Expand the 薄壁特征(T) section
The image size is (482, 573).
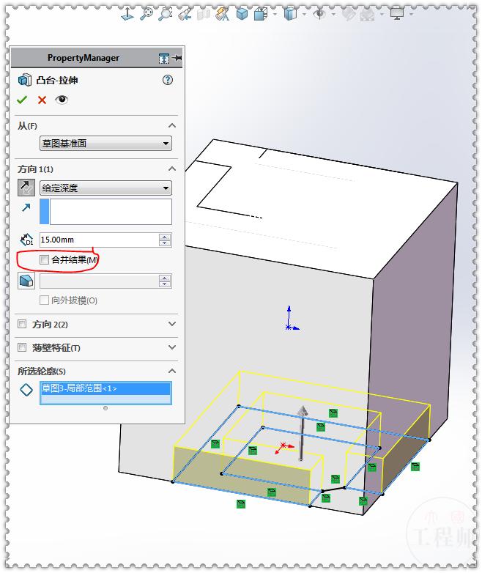coord(172,347)
